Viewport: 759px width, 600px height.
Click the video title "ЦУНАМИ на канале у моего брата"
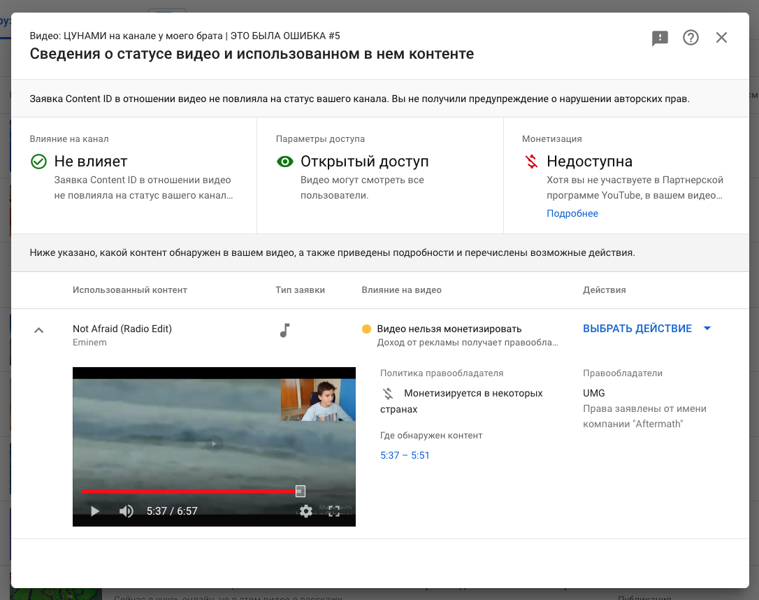coord(143,36)
